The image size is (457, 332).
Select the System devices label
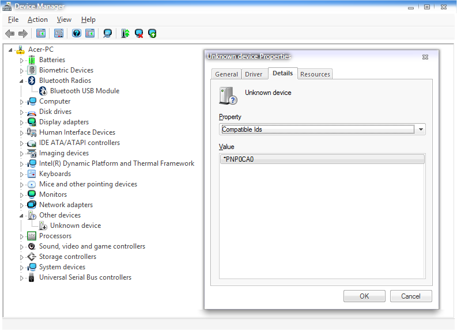[62, 267]
